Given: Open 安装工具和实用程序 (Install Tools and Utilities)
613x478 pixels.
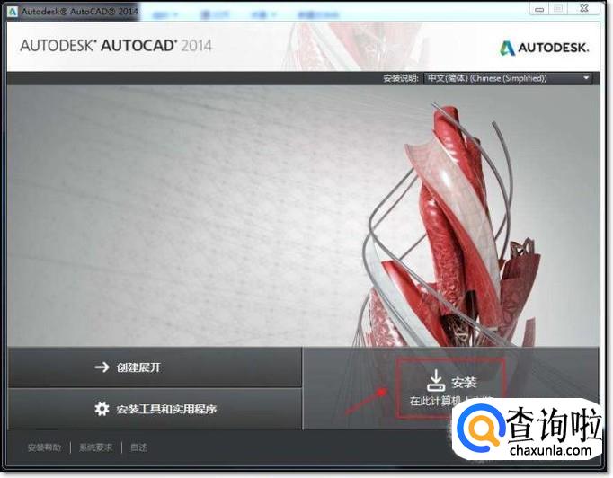Looking at the screenshot, I should pyautogui.click(x=155, y=409).
